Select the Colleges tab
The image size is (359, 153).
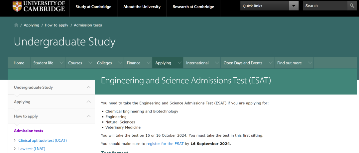(104, 63)
